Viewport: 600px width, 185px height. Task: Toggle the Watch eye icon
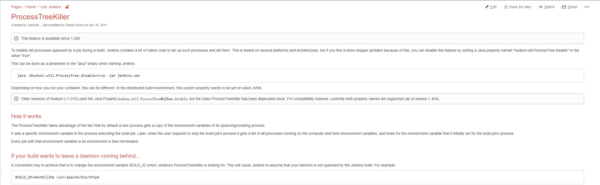(541, 7)
